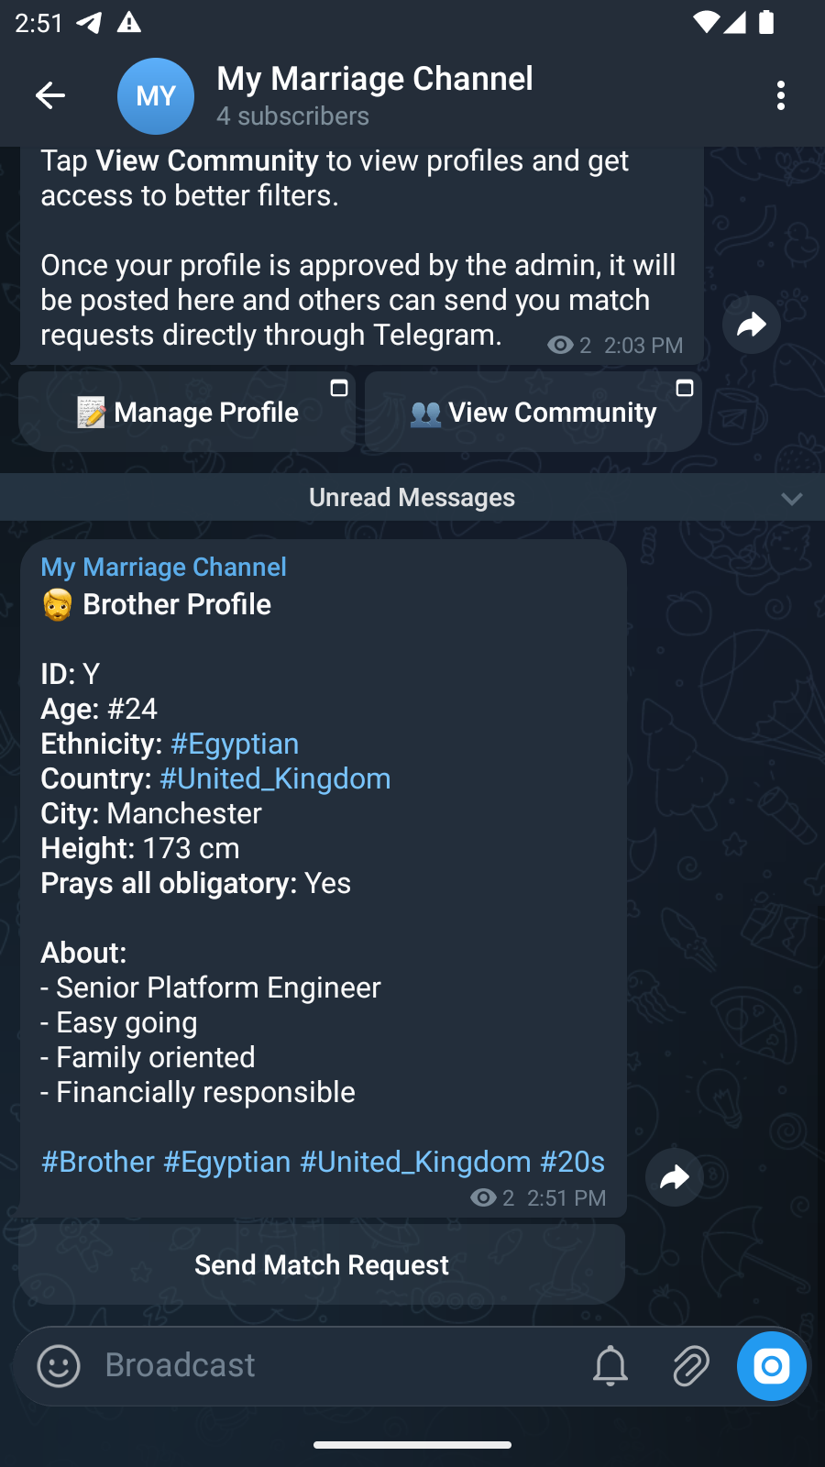The height and width of the screenshot is (1467, 825).
Task: Tap the MY channel avatar circle
Action: (x=156, y=95)
